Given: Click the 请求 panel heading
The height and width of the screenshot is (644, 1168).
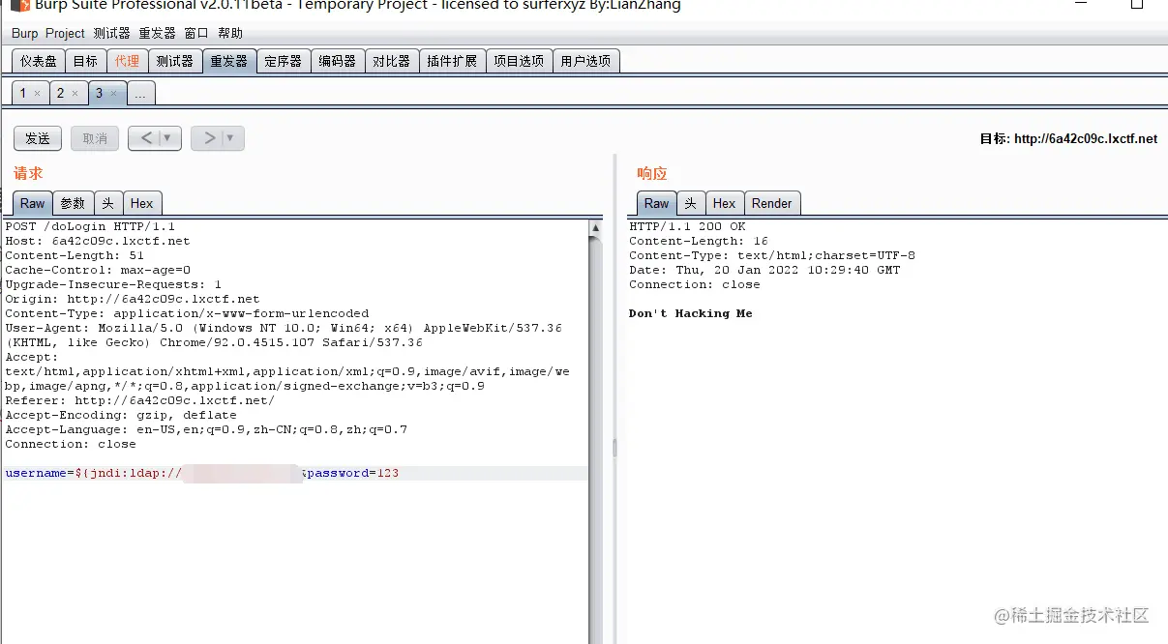Looking at the screenshot, I should pyautogui.click(x=28, y=173).
